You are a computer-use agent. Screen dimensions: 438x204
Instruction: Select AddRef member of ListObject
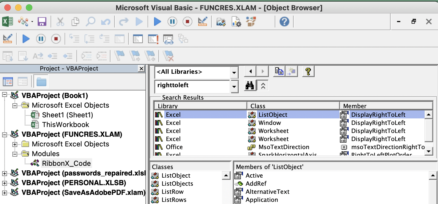[x=256, y=184]
